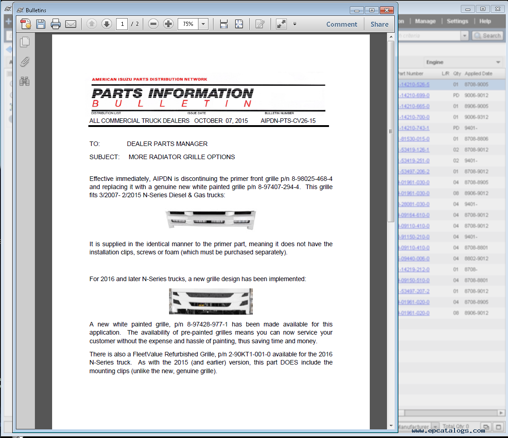Open part link 53419-251-0
This screenshot has height=438, width=508.
click(x=414, y=161)
